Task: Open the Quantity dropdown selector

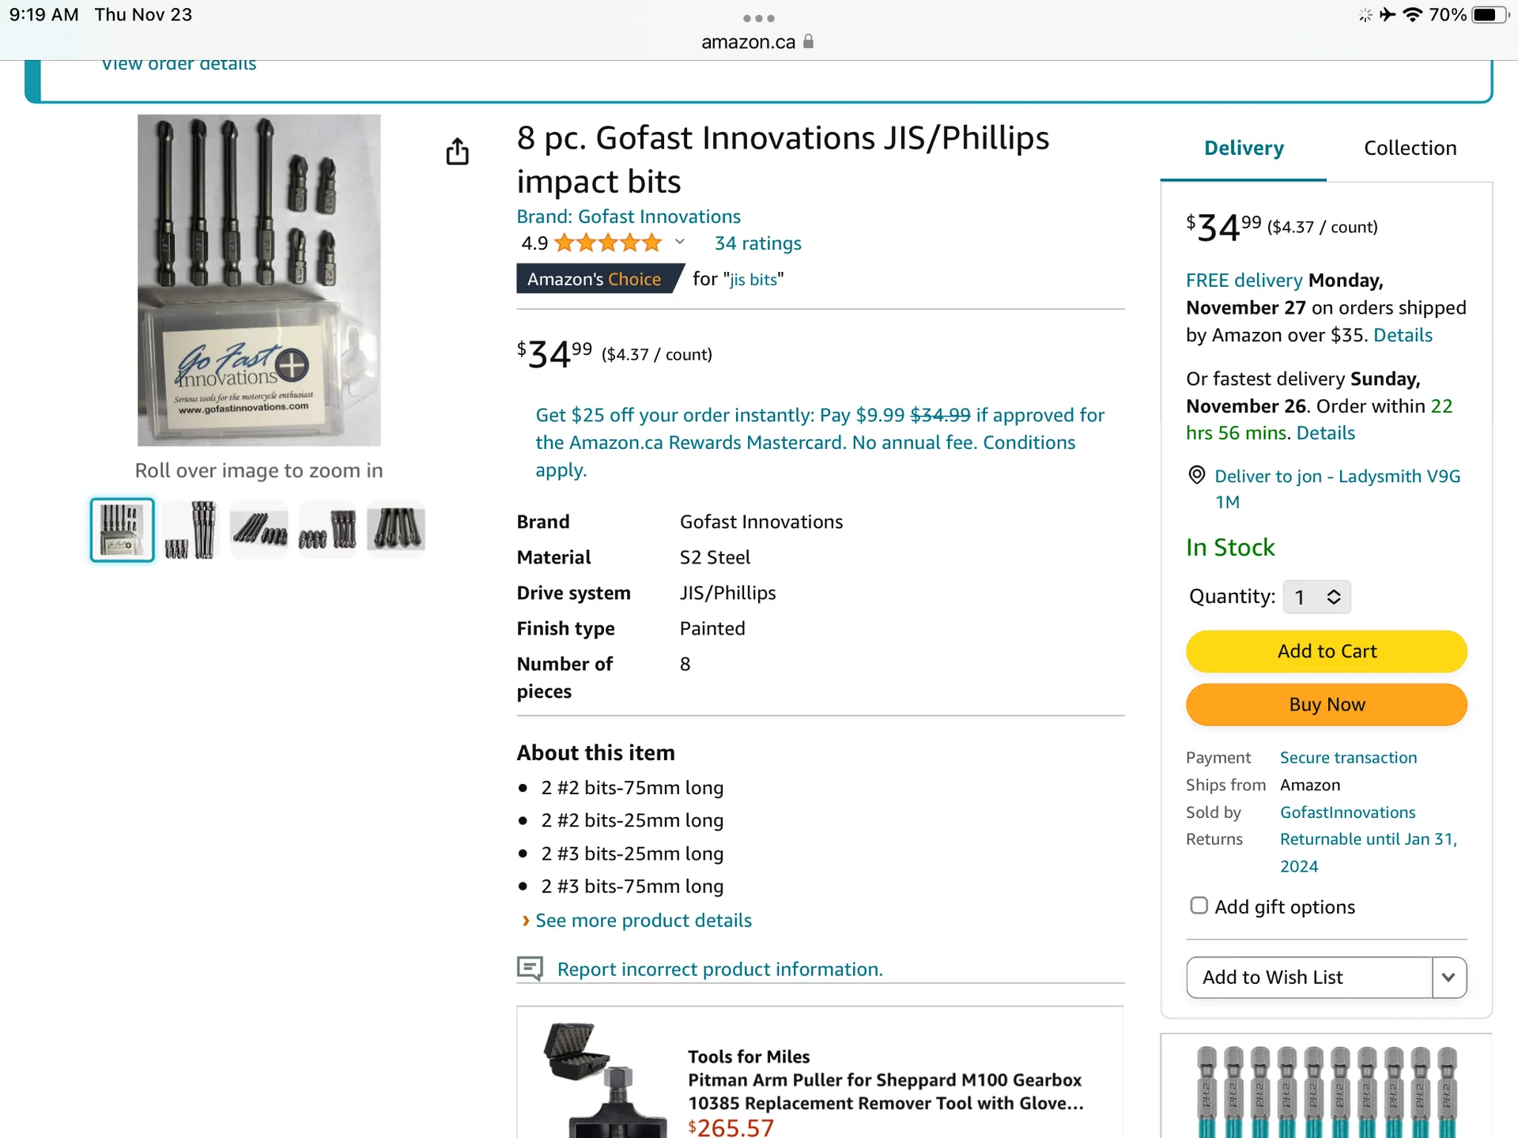Action: click(1316, 597)
